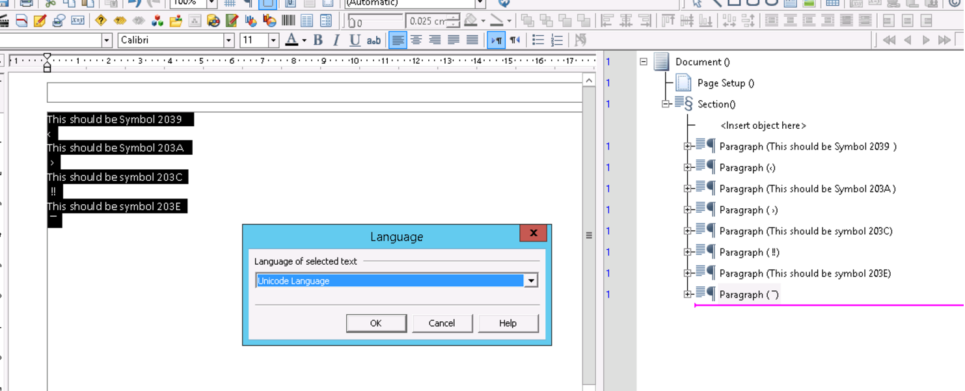Open the font size 11 dropdown
This screenshot has height=391, width=965.
(x=273, y=40)
